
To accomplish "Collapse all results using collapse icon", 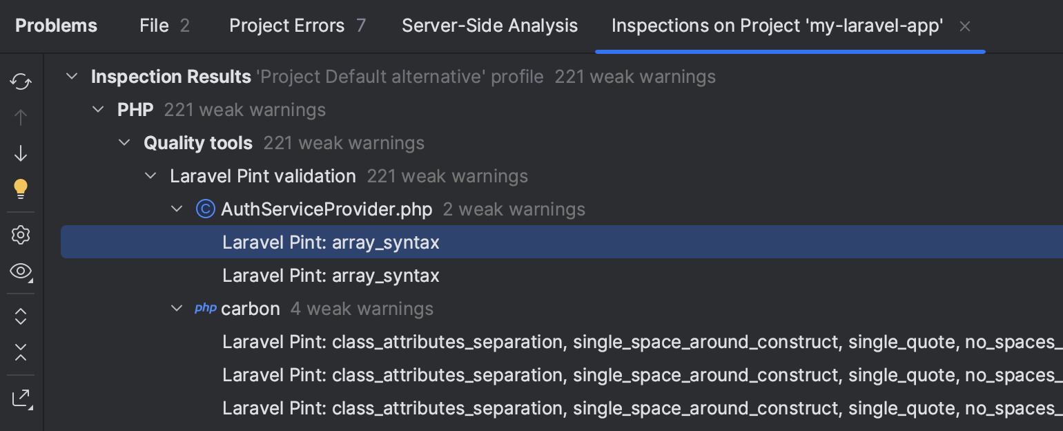I will (x=20, y=354).
